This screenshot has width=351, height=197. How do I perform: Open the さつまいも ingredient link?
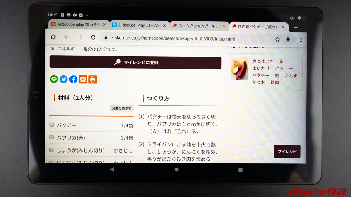point(263,61)
